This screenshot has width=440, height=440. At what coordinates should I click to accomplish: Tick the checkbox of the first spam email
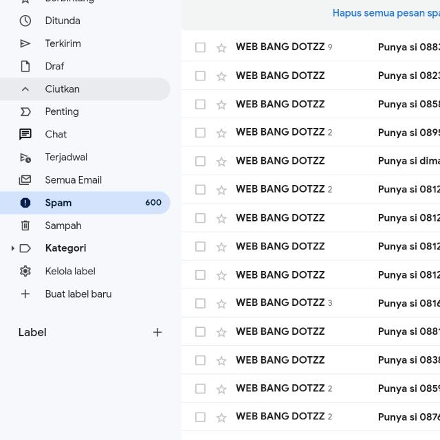pyautogui.click(x=200, y=47)
